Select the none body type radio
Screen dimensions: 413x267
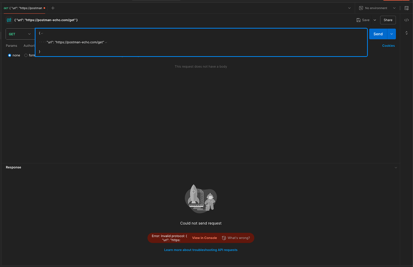10,55
